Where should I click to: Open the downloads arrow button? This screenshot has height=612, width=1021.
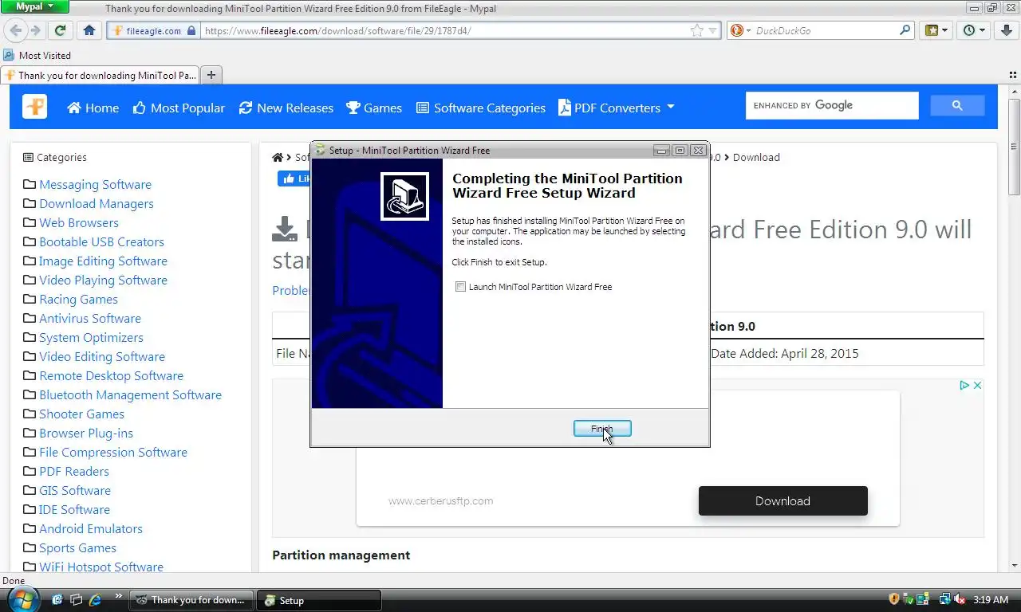coord(1005,30)
